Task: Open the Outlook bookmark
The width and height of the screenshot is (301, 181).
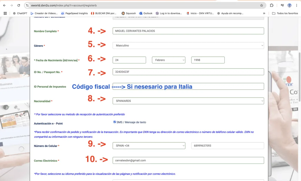Action: [146, 13]
